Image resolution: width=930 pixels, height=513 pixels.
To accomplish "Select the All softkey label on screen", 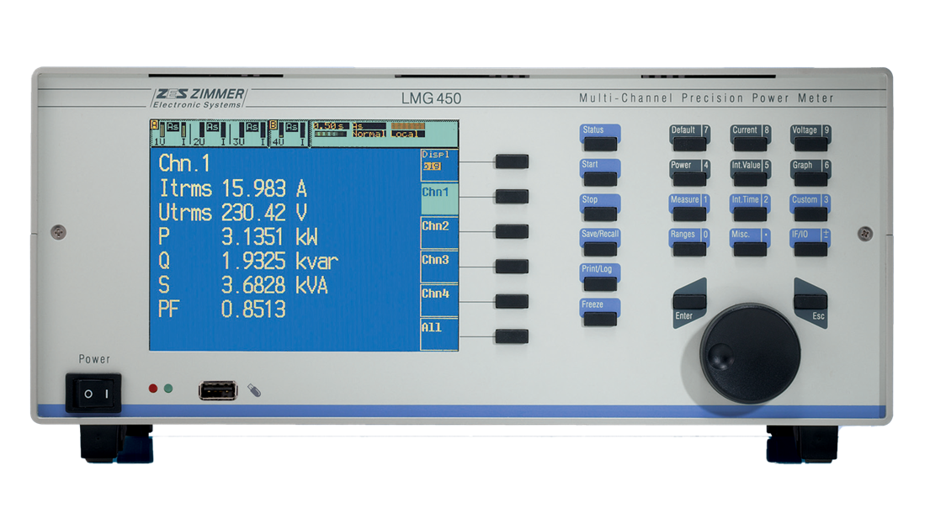I will pyautogui.click(x=438, y=335).
